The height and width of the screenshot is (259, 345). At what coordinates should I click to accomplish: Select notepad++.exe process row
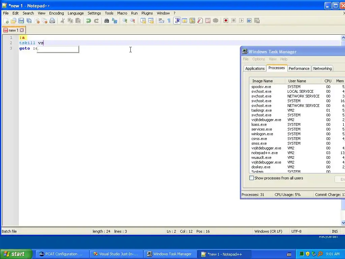297,153
